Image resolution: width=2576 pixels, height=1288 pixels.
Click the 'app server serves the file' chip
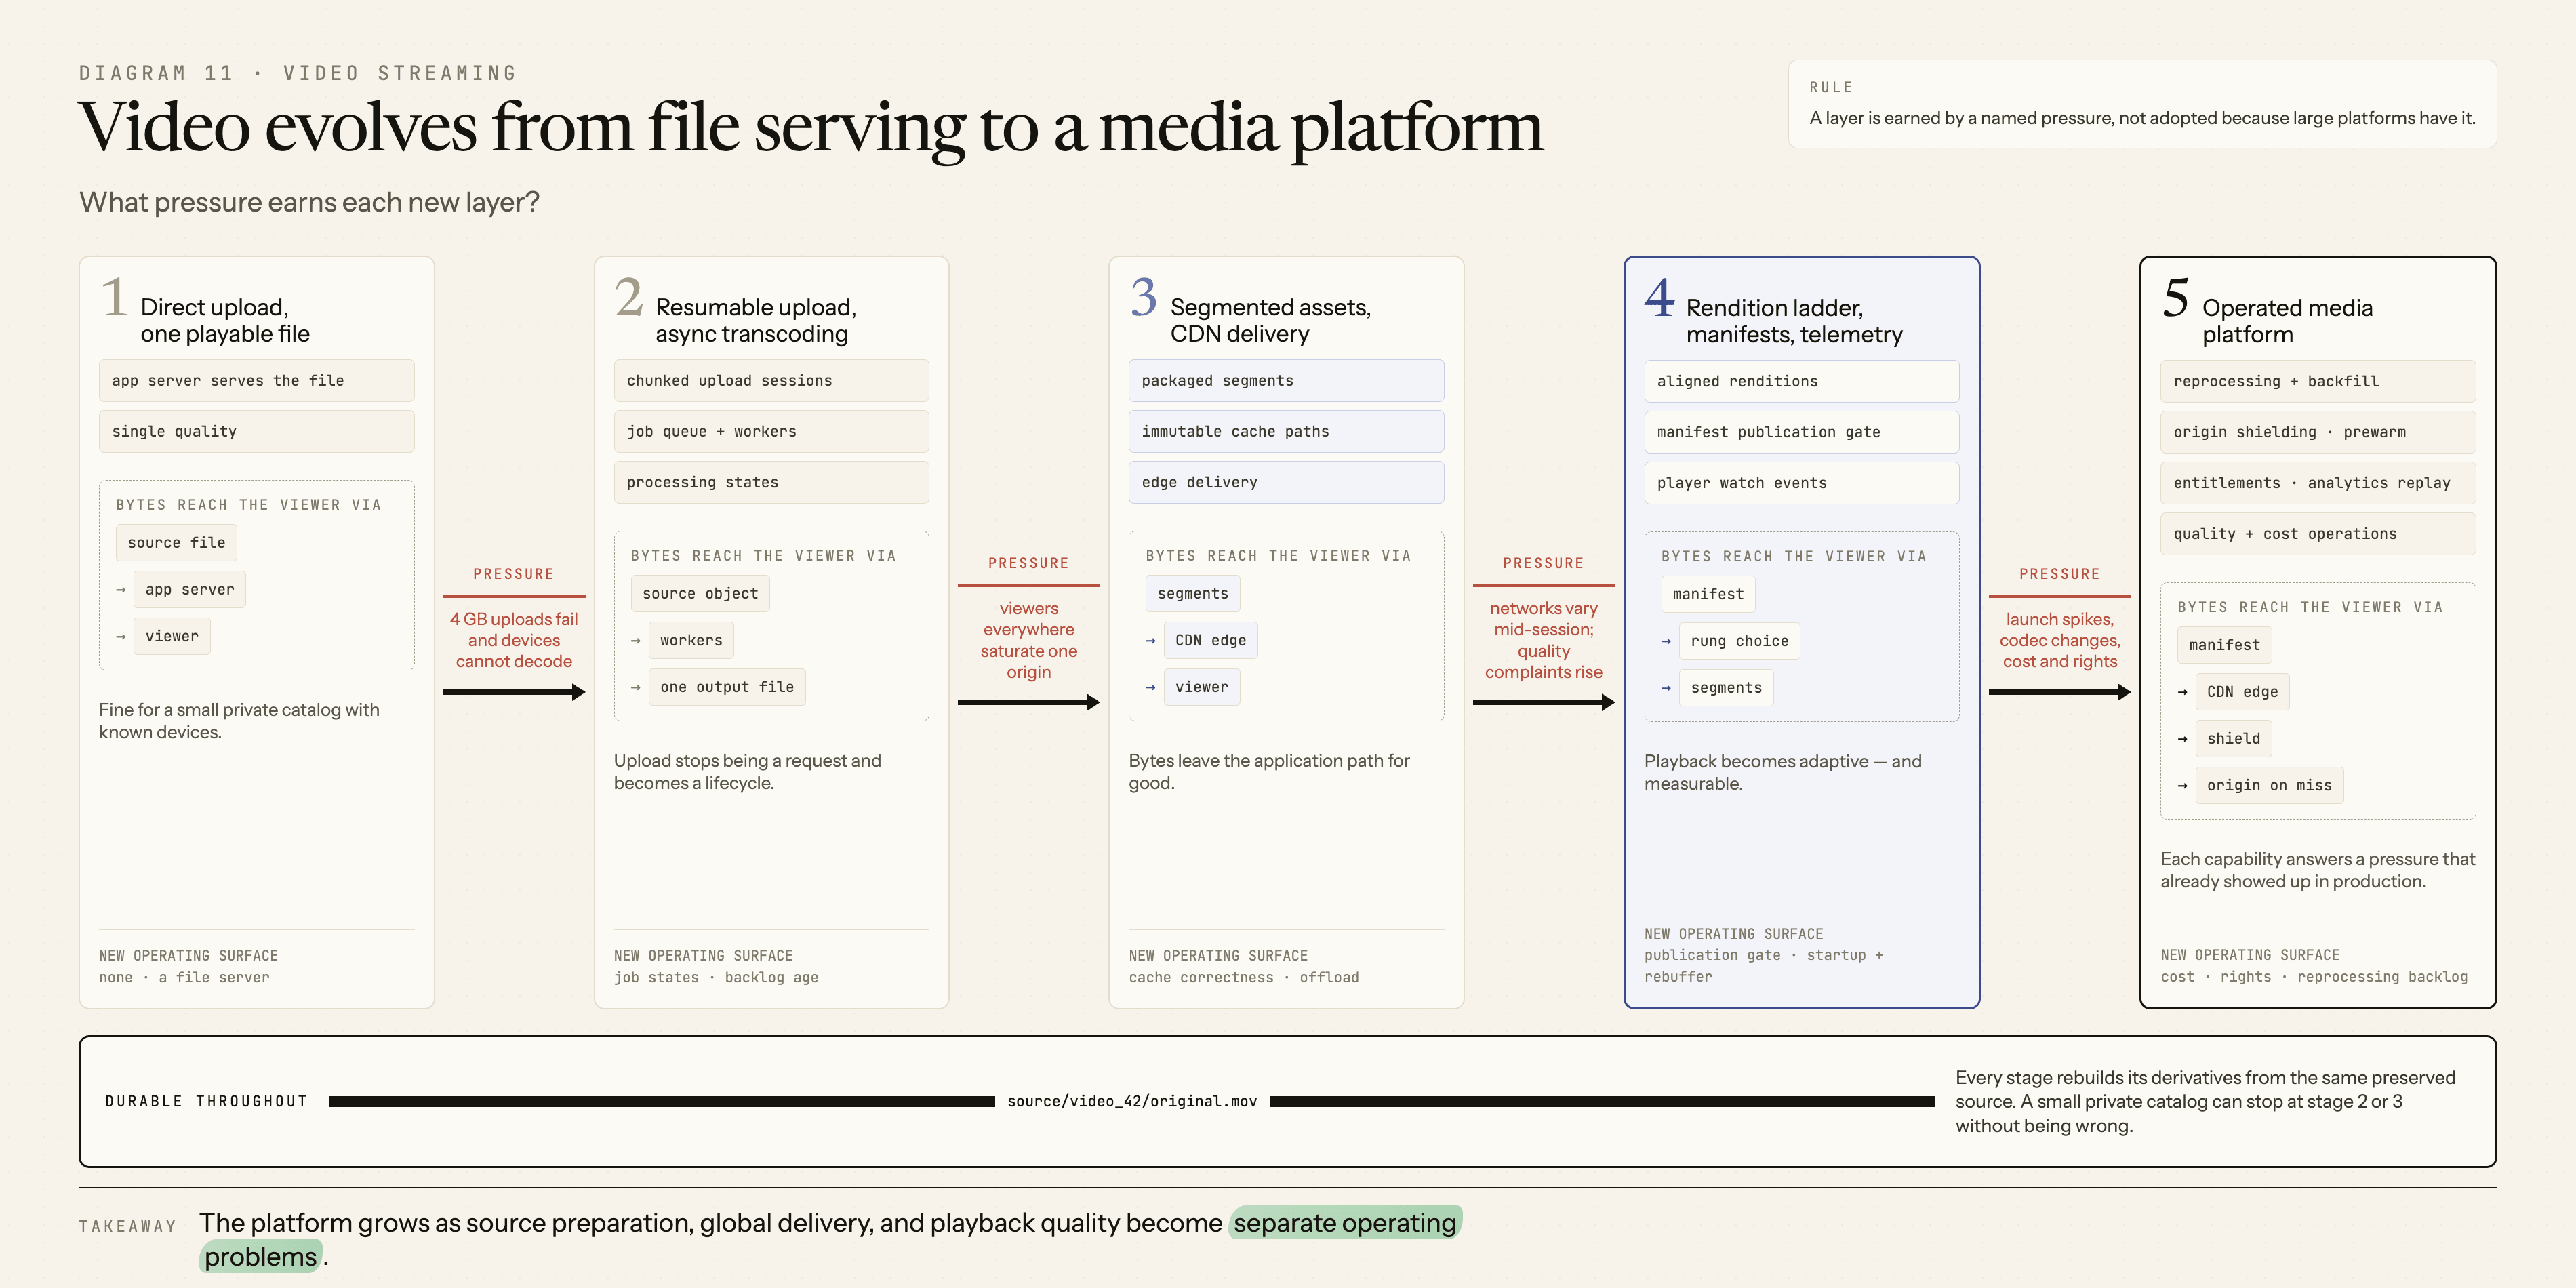[256, 381]
